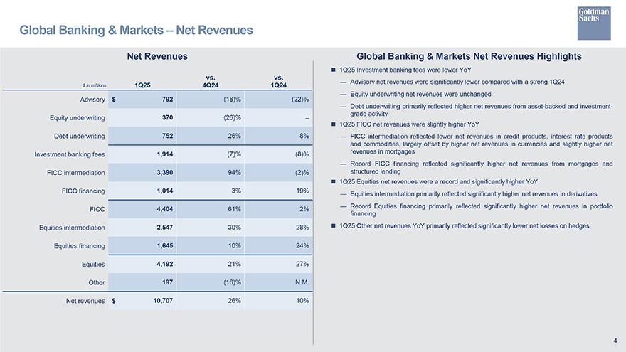The width and height of the screenshot is (626, 352).
Task: Click the Net Revenues Highlights heading
Action: coord(469,56)
